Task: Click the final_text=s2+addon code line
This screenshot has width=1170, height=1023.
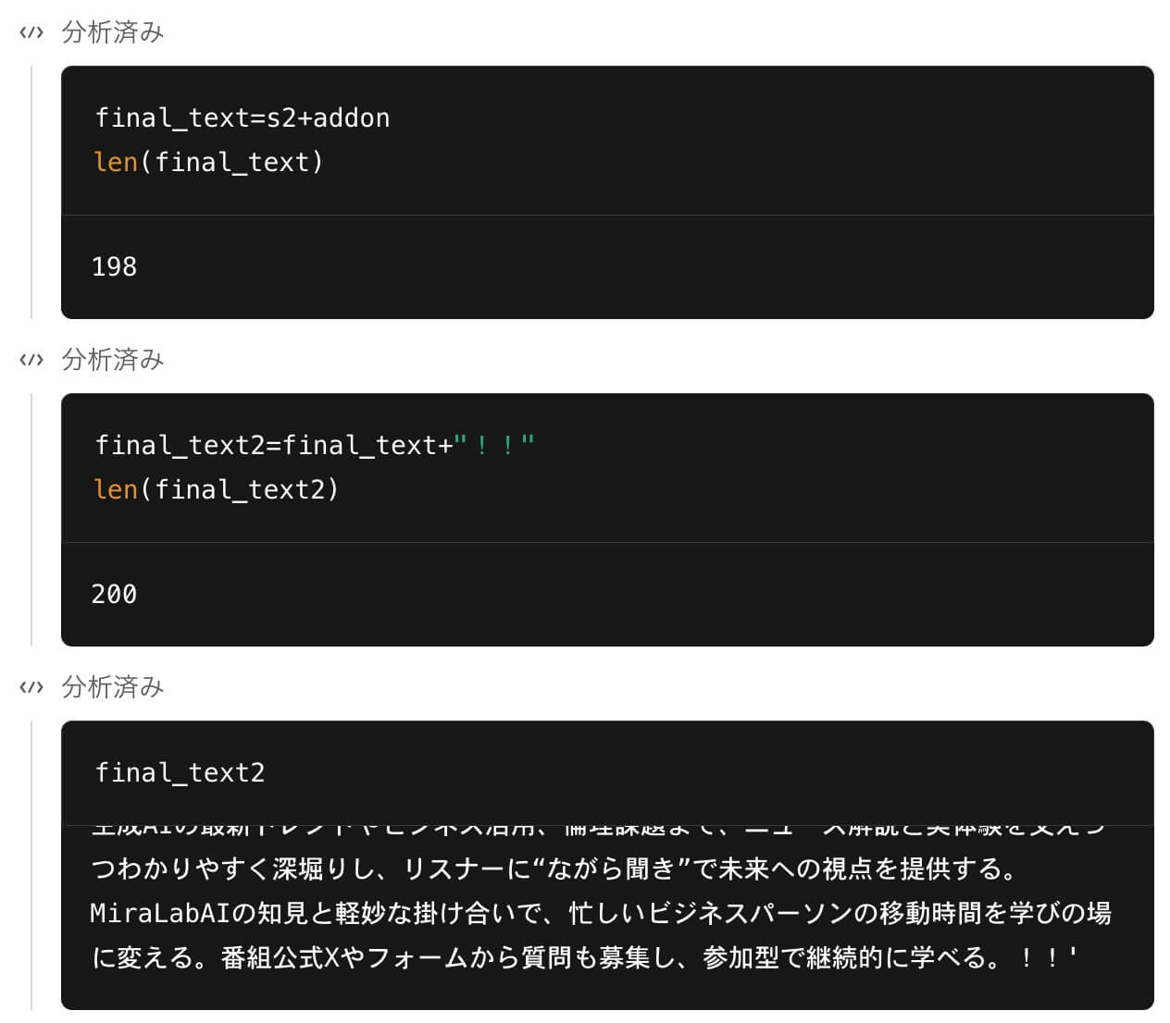Action: [243, 118]
